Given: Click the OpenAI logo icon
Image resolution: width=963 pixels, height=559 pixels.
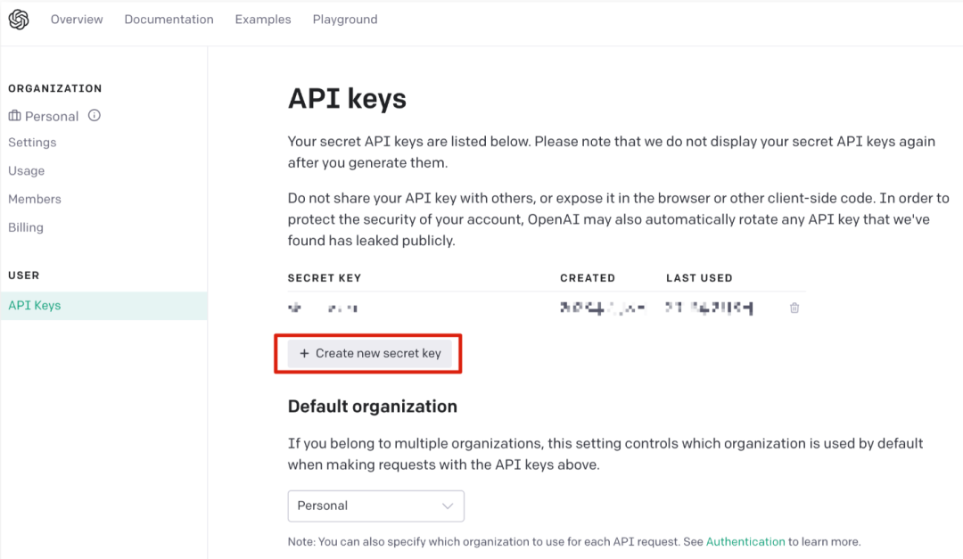Looking at the screenshot, I should click(x=19, y=20).
